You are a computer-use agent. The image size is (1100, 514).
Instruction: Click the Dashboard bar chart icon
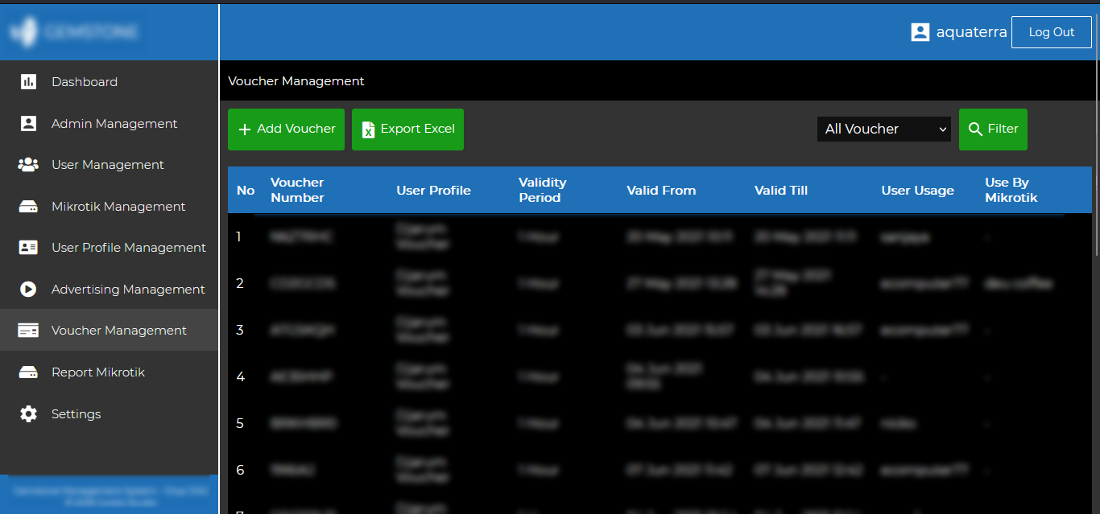point(28,82)
